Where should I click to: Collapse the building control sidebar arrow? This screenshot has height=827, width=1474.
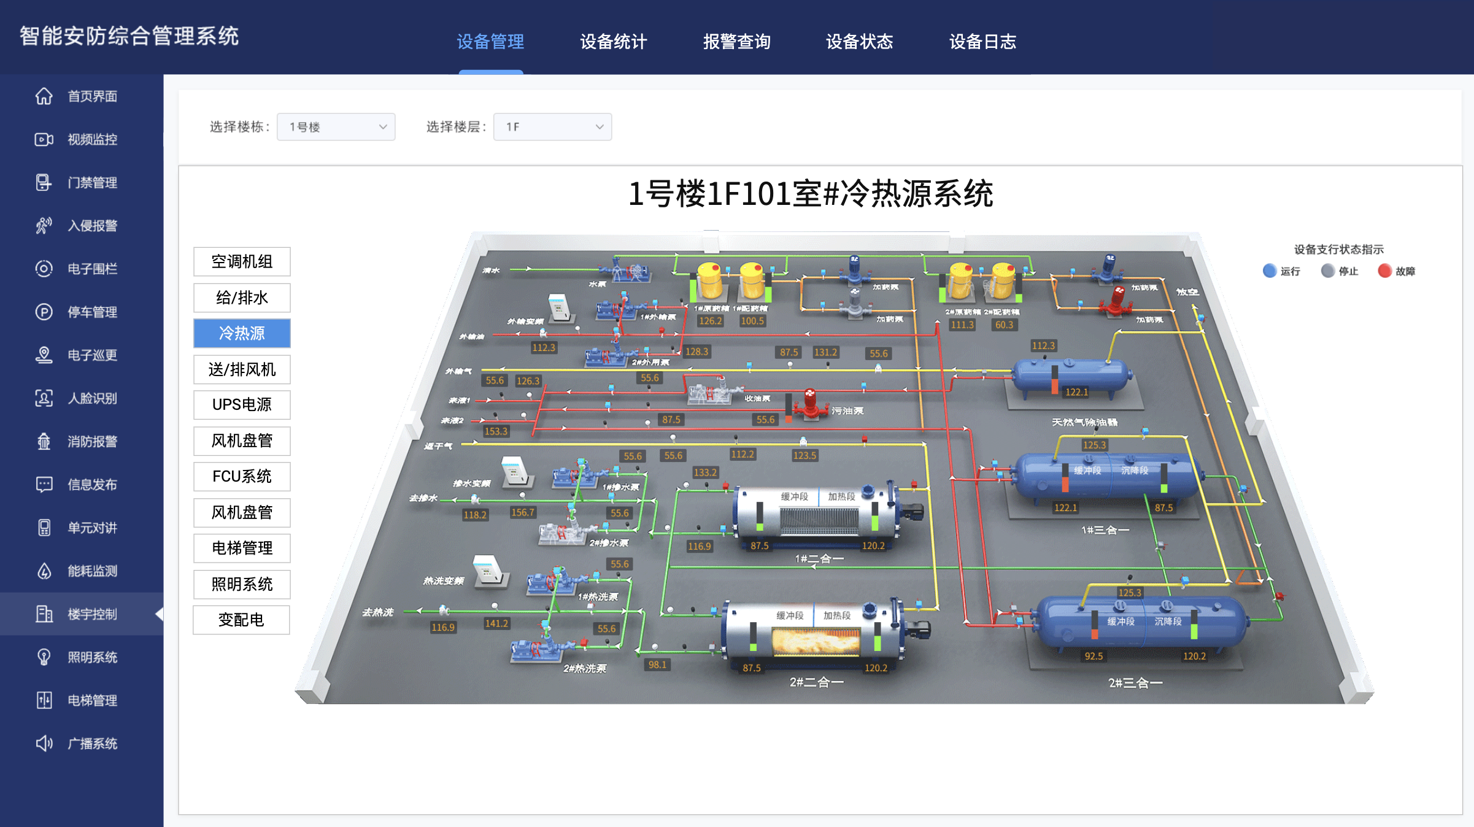160,614
